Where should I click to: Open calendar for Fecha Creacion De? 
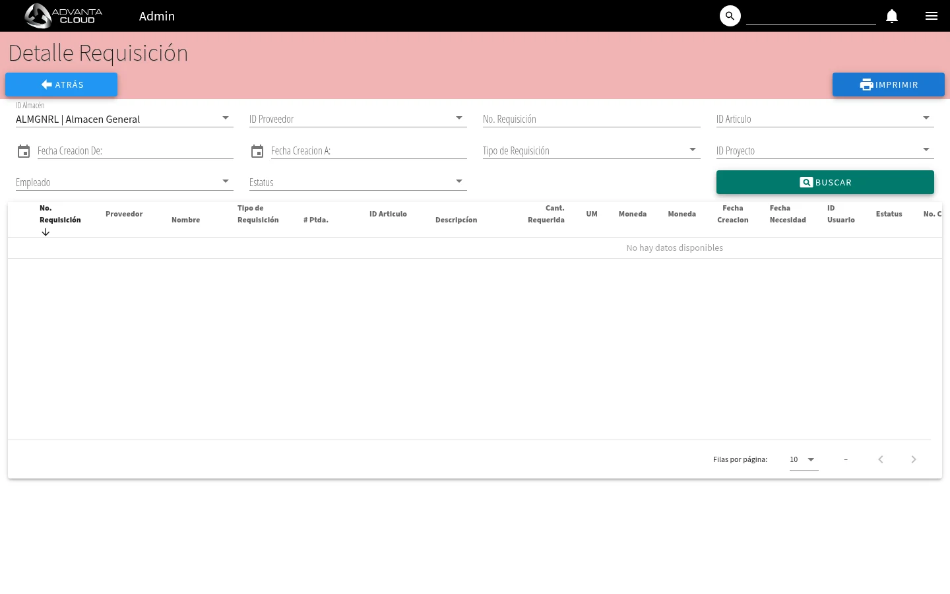point(24,151)
